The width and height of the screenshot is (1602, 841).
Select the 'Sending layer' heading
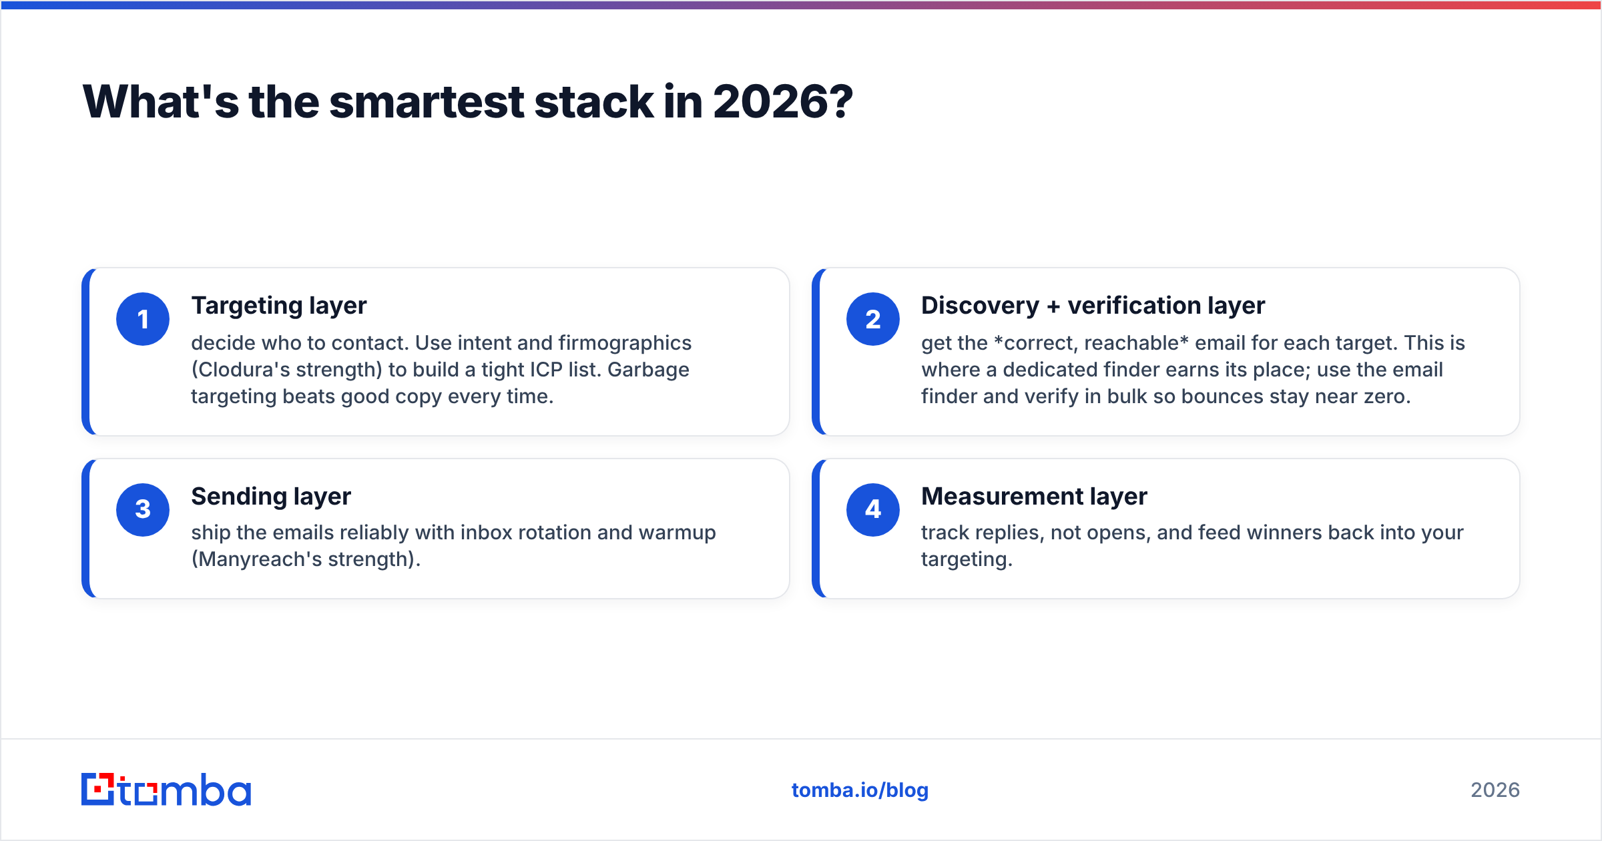[x=271, y=497]
